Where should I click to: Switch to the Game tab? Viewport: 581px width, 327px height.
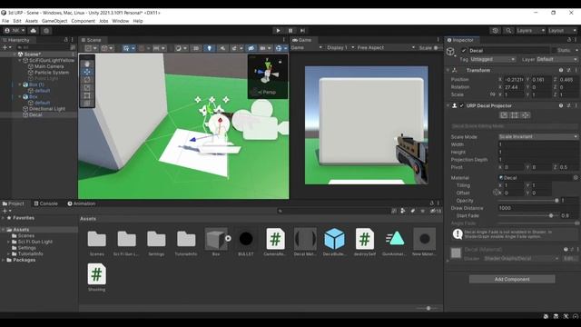302,40
